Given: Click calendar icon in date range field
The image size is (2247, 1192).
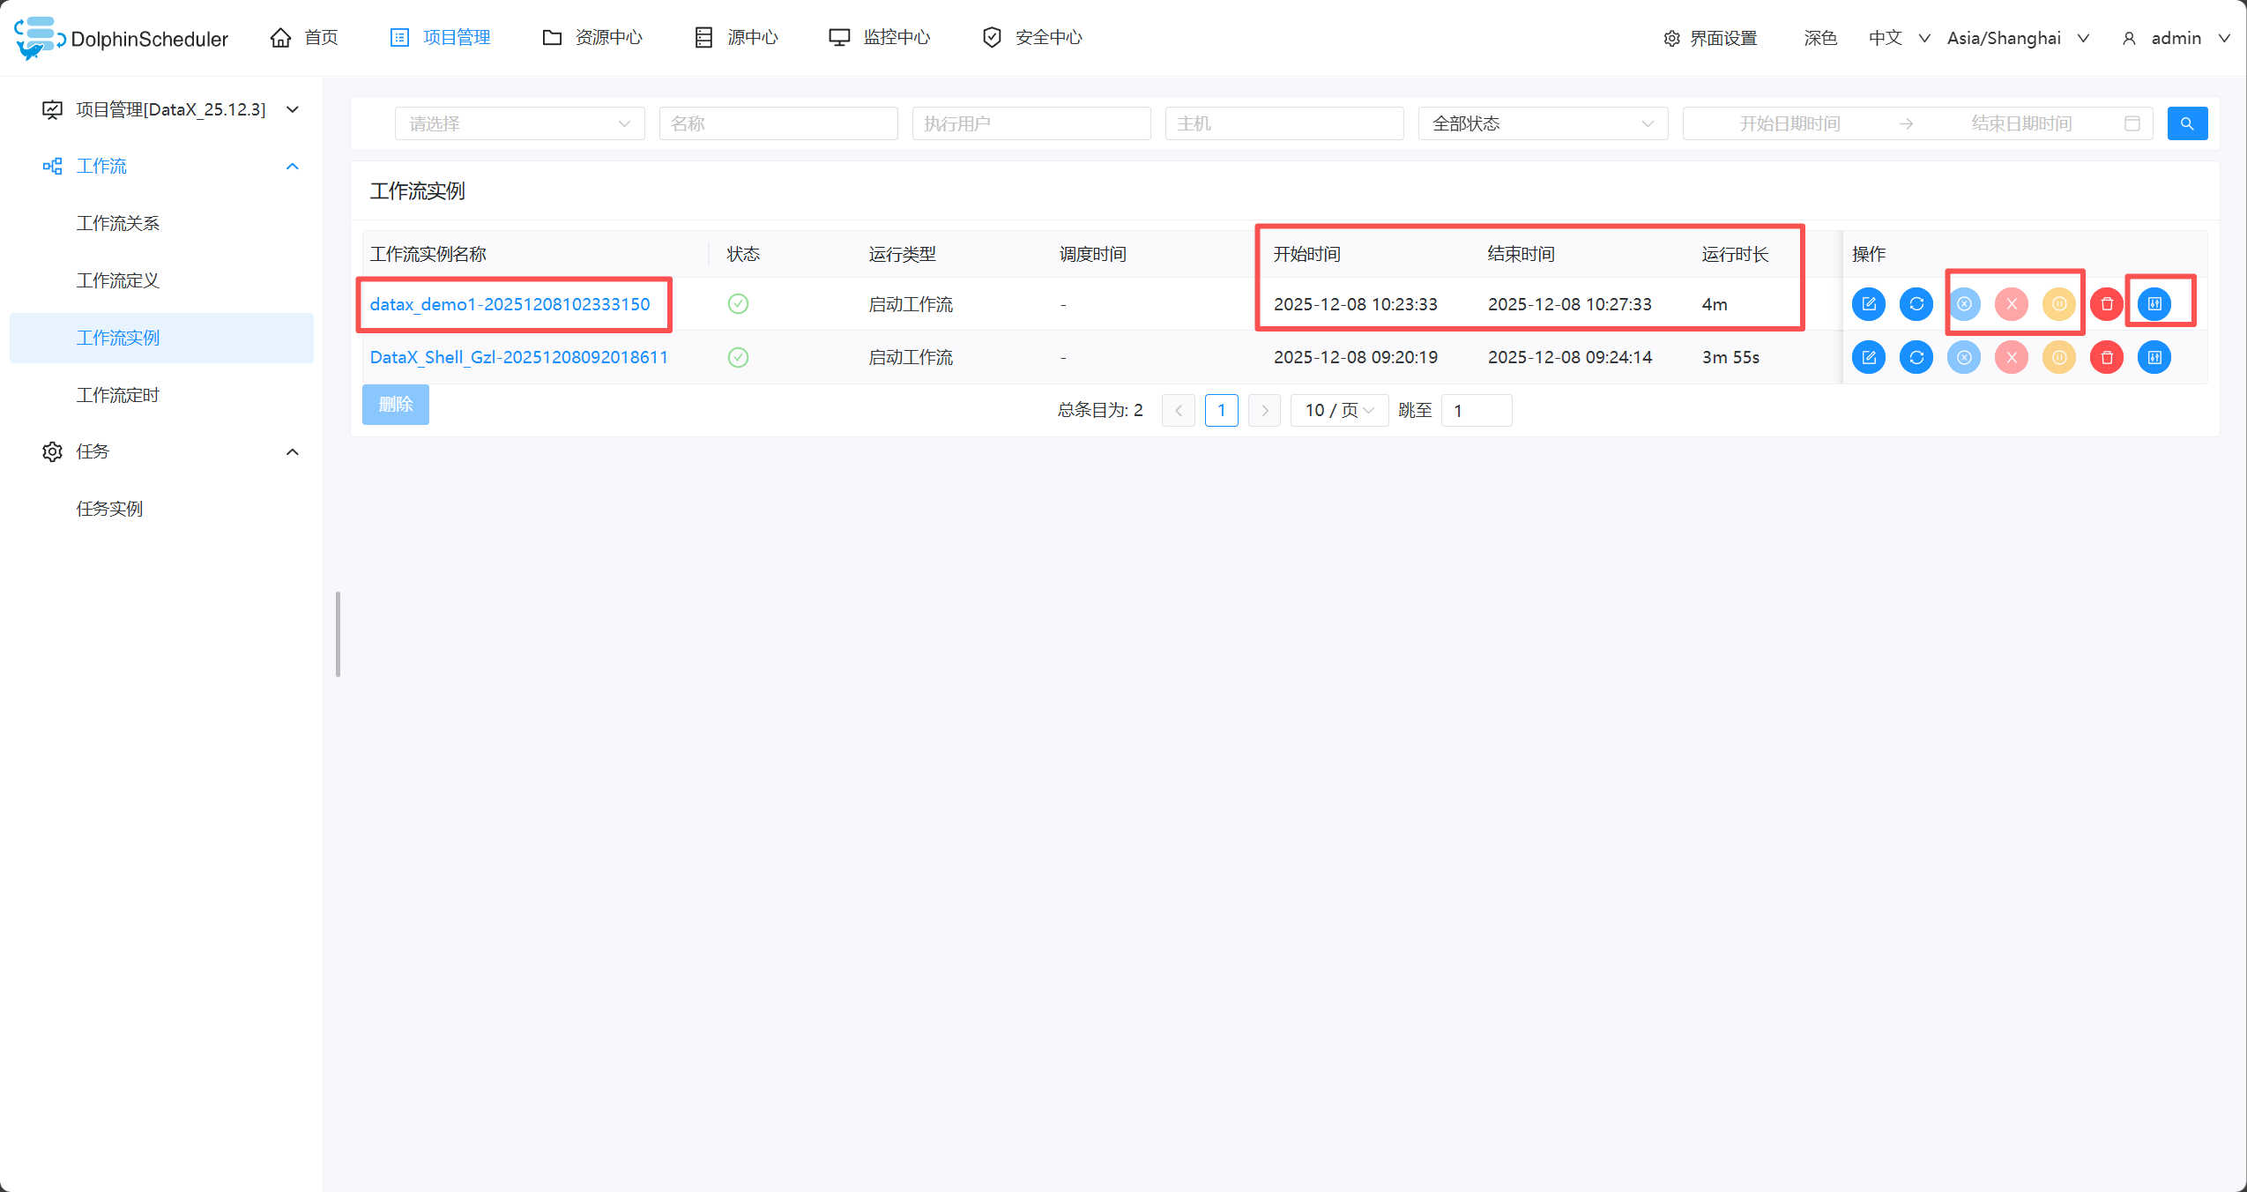Looking at the screenshot, I should [x=2132, y=123].
